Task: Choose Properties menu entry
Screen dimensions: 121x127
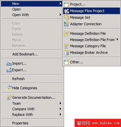Action: point(32,123)
